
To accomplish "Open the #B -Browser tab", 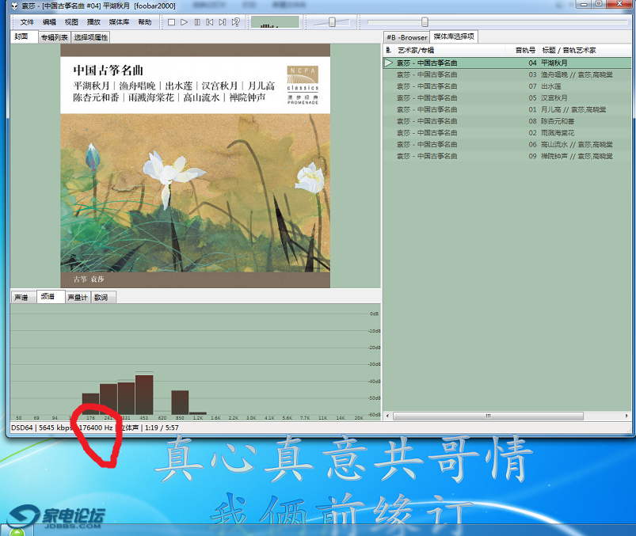I will 406,37.
